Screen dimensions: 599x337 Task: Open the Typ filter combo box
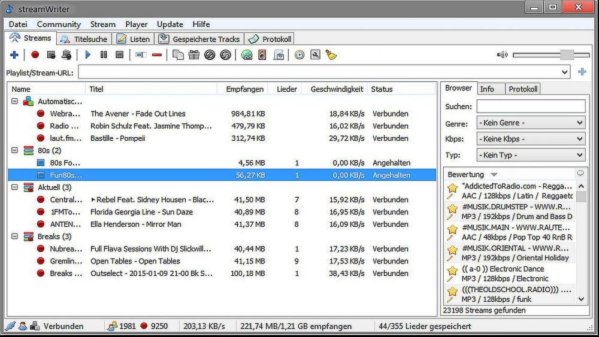[x=531, y=155]
